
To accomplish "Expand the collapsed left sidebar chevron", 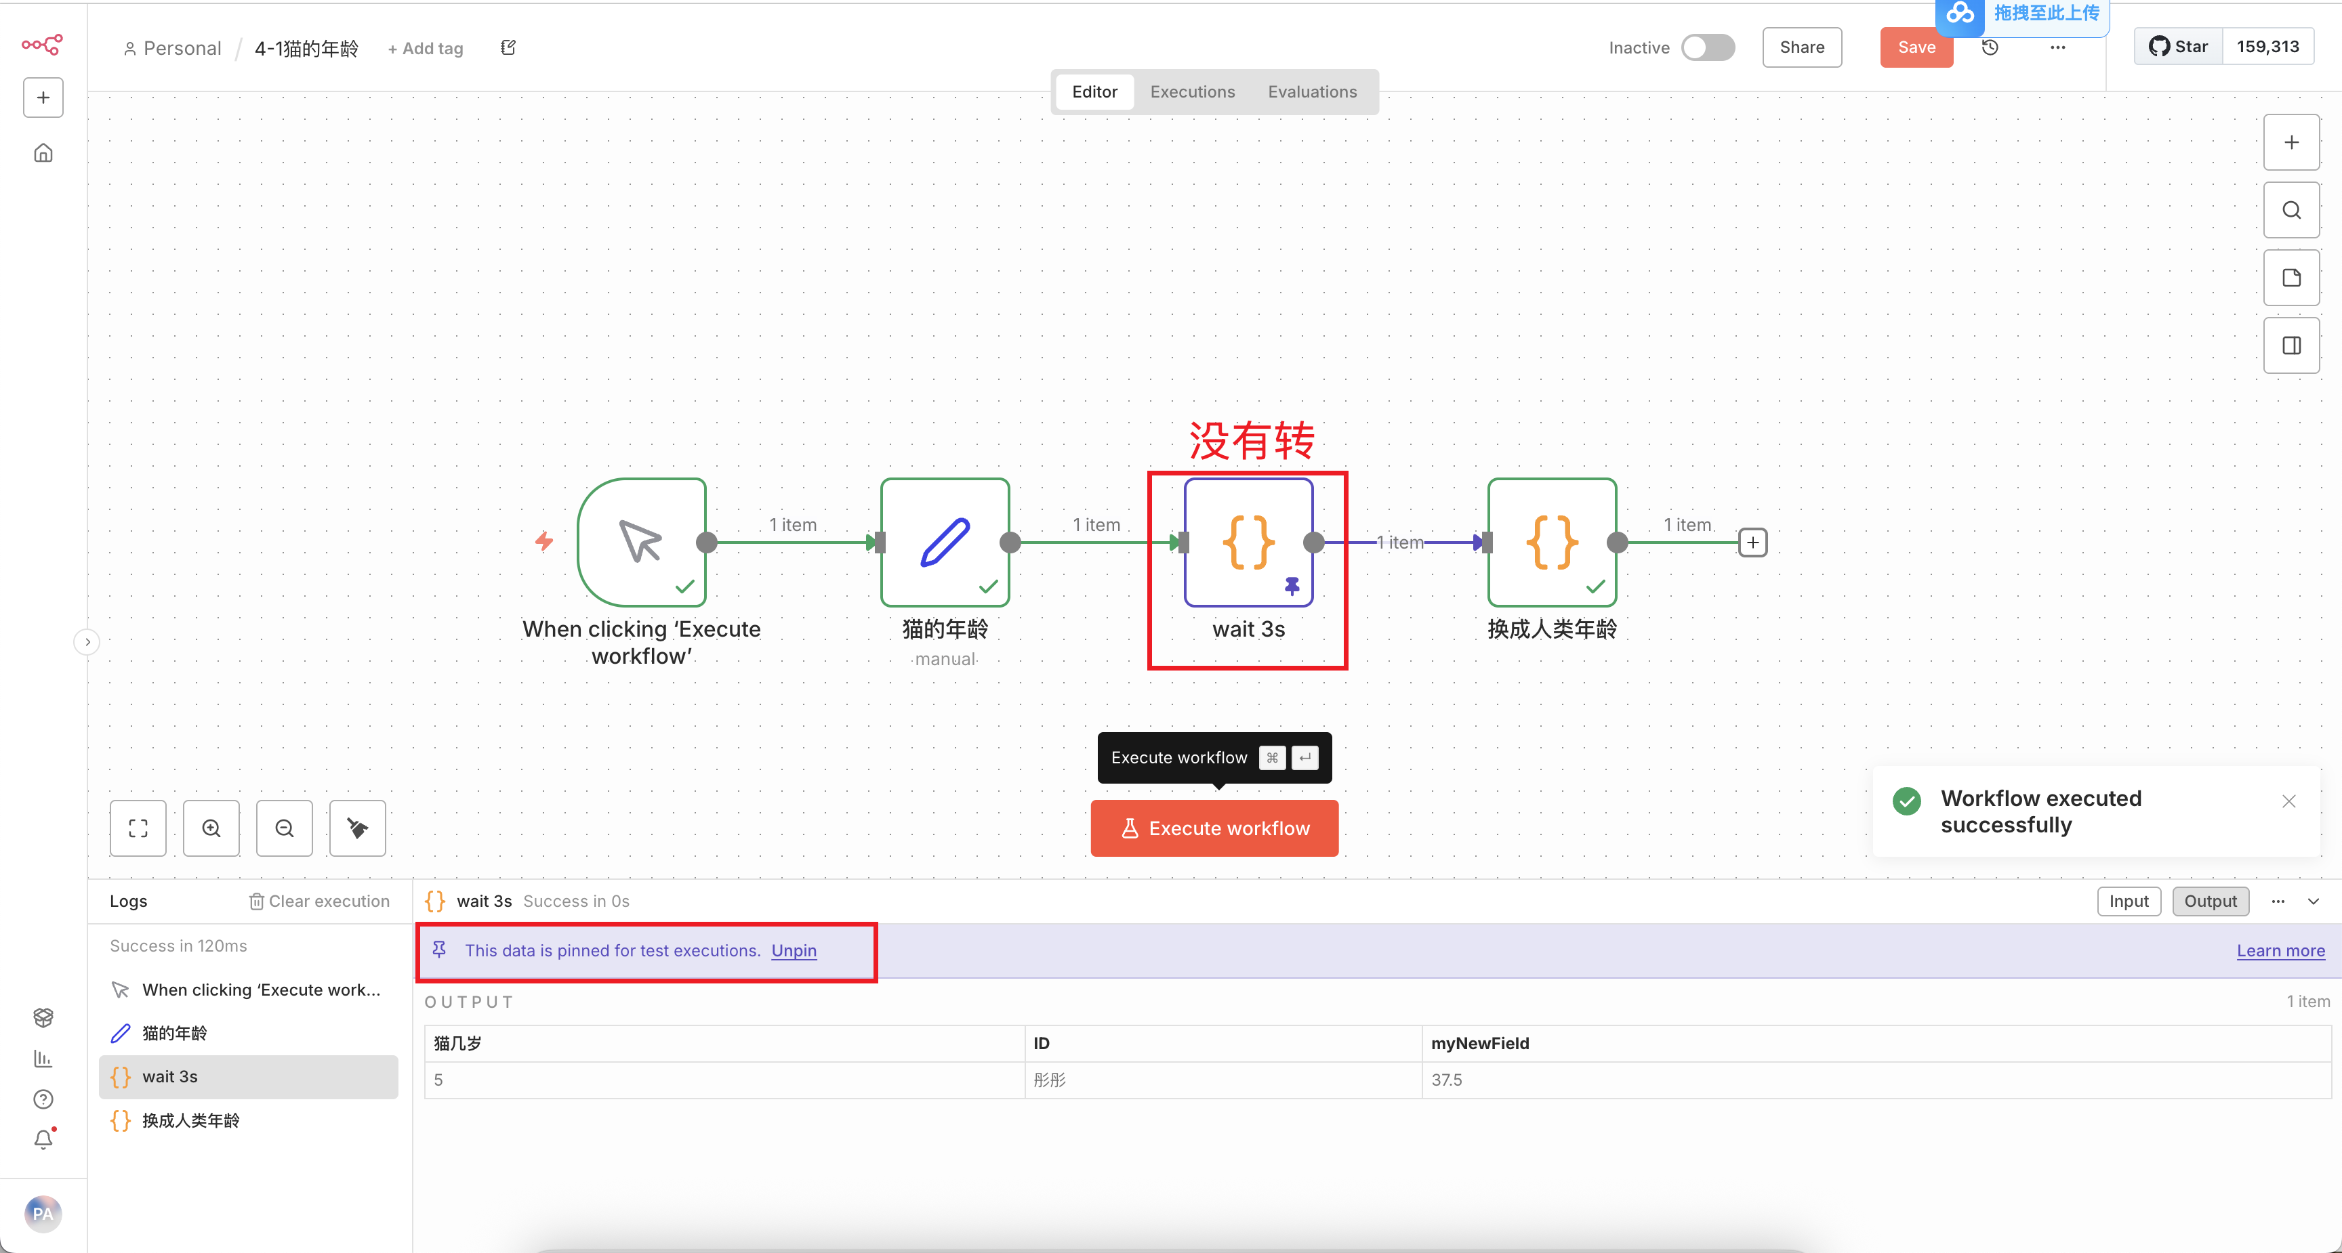I will 86,641.
